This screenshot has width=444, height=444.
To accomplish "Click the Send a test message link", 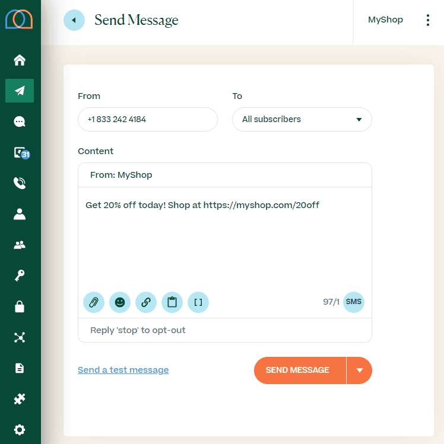I will tap(123, 370).
